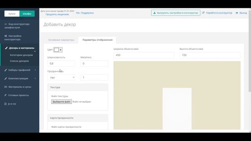Click the file icon beside js и css
Screen dimensions: 251x141
[x=5, y=104]
